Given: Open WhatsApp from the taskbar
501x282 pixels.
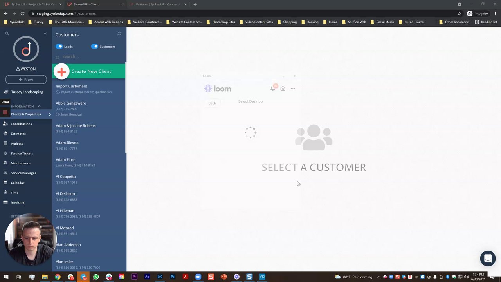Looking at the screenshot, I should [x=96, y=277].
